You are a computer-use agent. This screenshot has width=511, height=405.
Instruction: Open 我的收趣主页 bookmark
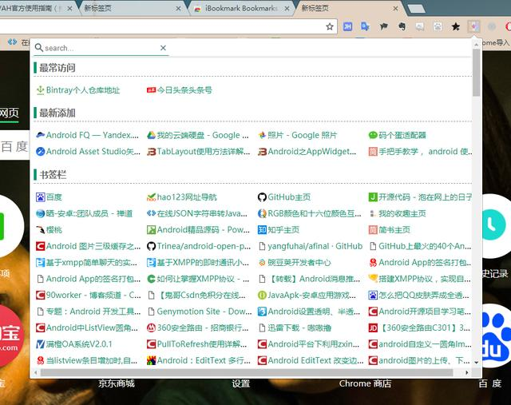pyautogui.click(x=397, y=213)
